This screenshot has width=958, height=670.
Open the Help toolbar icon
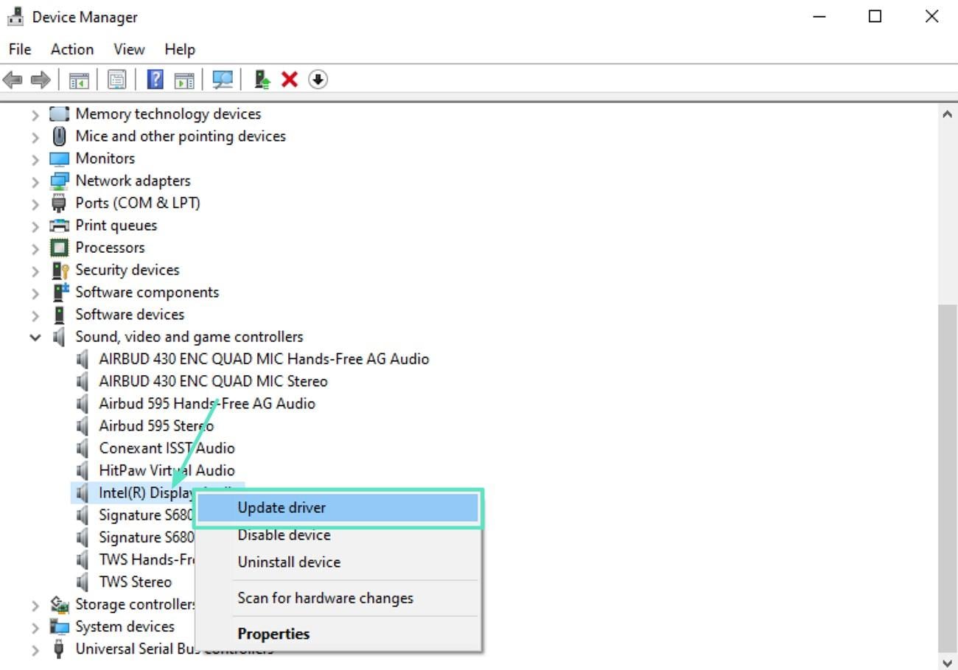[155, 80]
